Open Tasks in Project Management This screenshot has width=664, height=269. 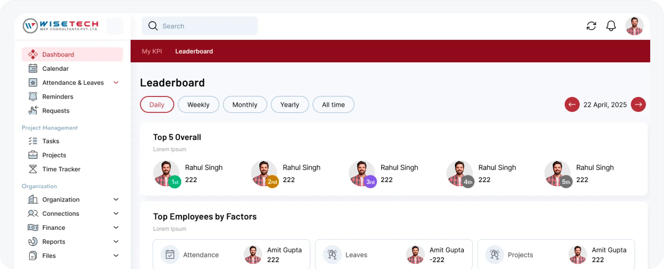pos(51,141)
